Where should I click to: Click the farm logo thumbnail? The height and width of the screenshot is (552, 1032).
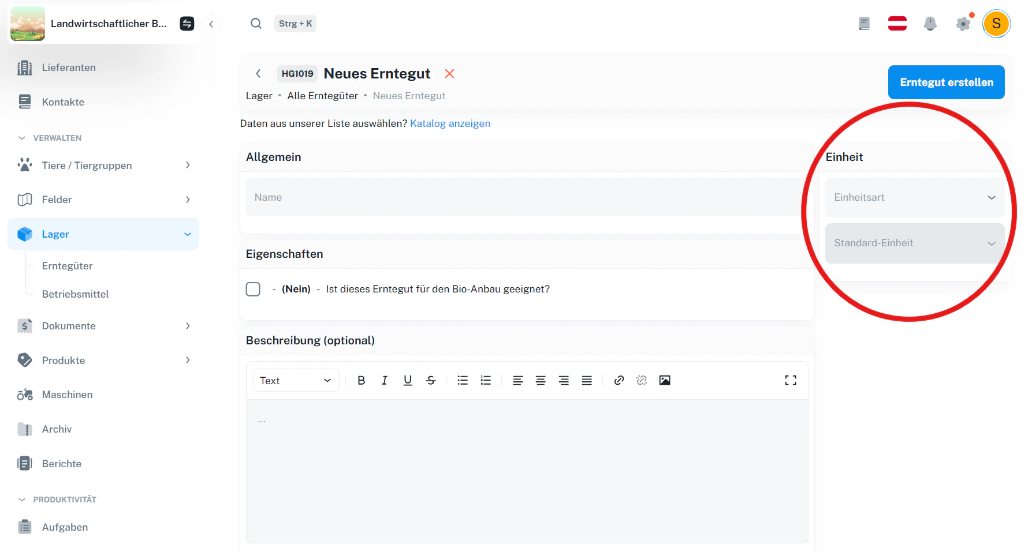pos(28,24)
